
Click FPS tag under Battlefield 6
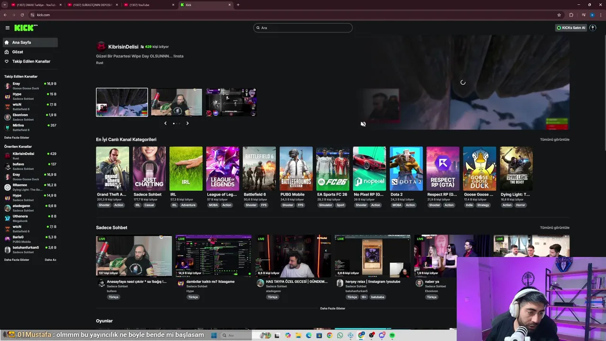264,205
